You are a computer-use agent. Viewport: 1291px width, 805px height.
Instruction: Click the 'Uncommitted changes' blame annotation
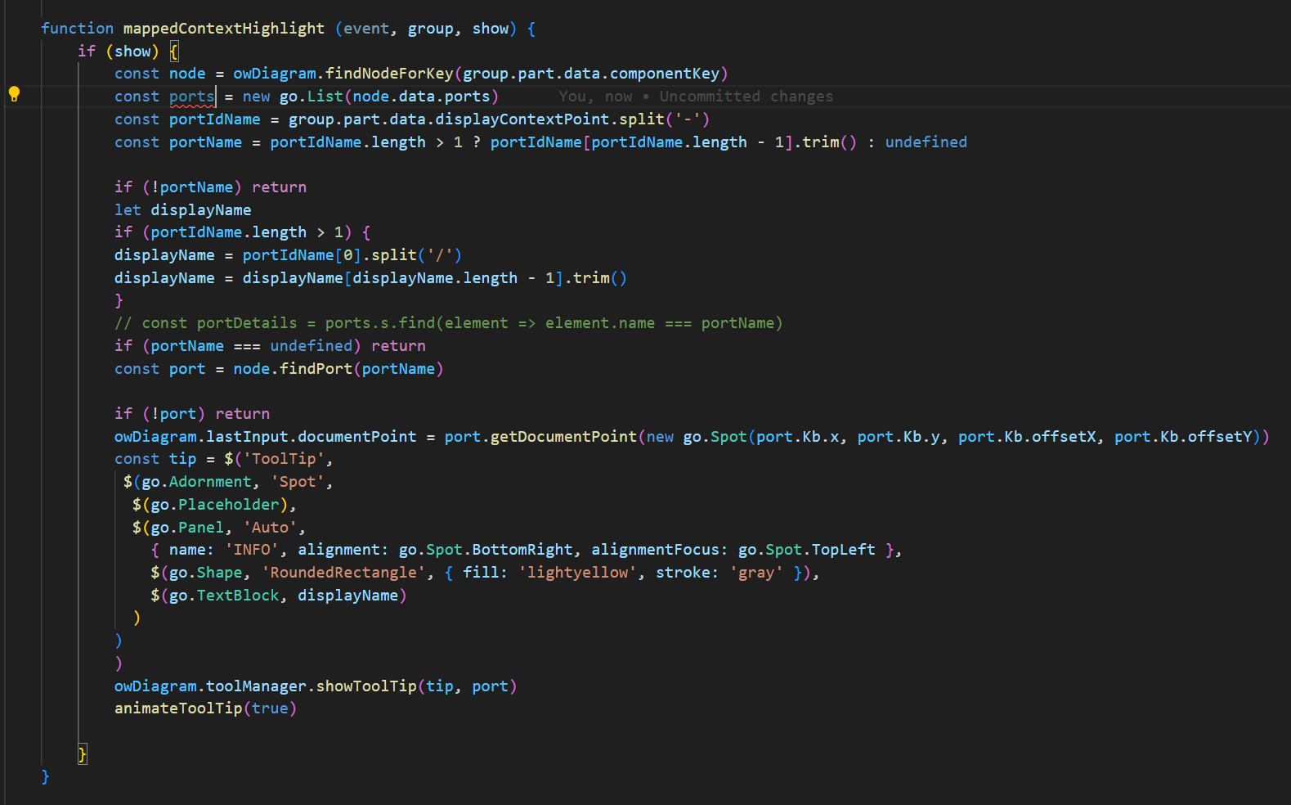[746, 97]
